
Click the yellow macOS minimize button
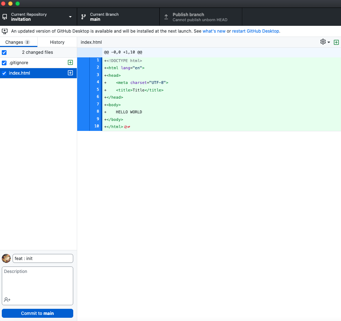pos(10,4)
